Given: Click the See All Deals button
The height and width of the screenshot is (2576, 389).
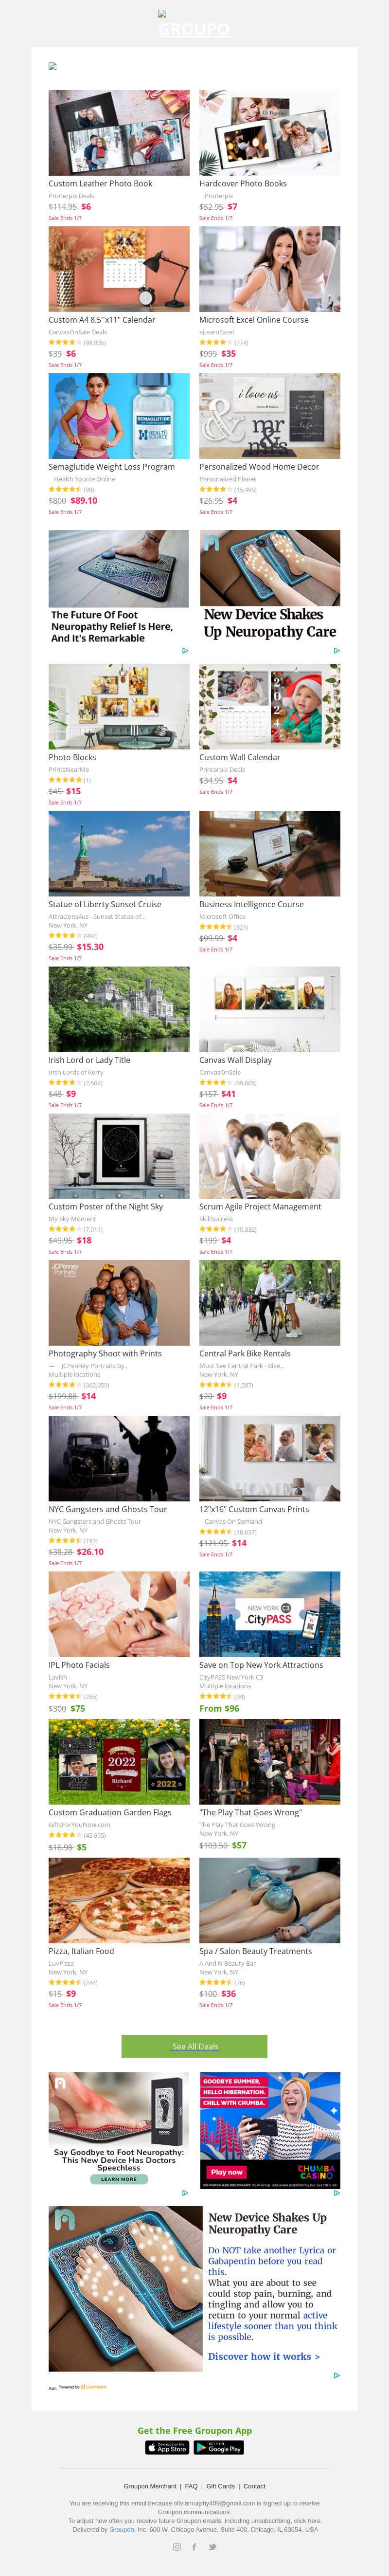Looking at the screenshot, I should (195, 2046).
